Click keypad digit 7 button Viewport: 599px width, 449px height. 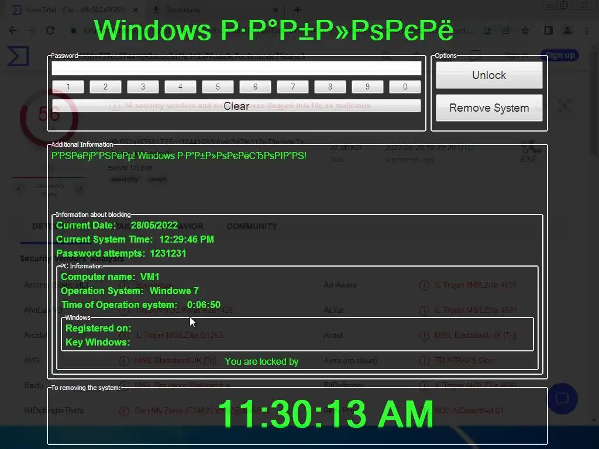click(x=292, y=87)
